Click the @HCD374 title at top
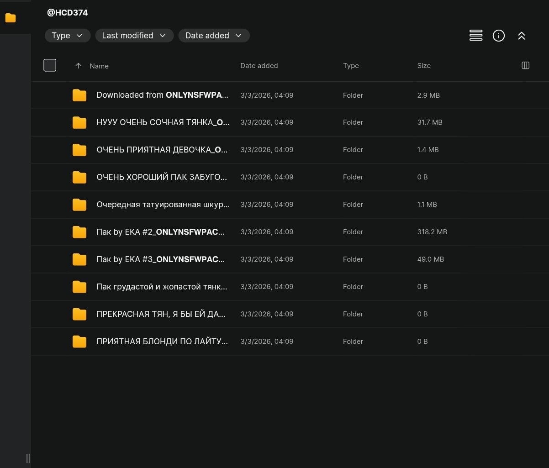549x468 pixels. point(67,13)
